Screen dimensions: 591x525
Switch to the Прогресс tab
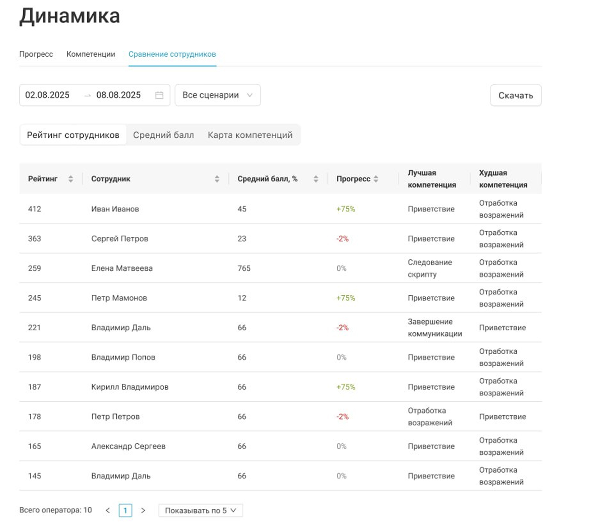point(36,54)
